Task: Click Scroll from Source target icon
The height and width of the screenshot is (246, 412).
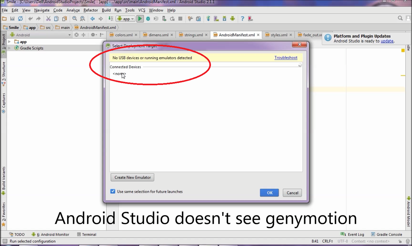Action: (76, 35)
